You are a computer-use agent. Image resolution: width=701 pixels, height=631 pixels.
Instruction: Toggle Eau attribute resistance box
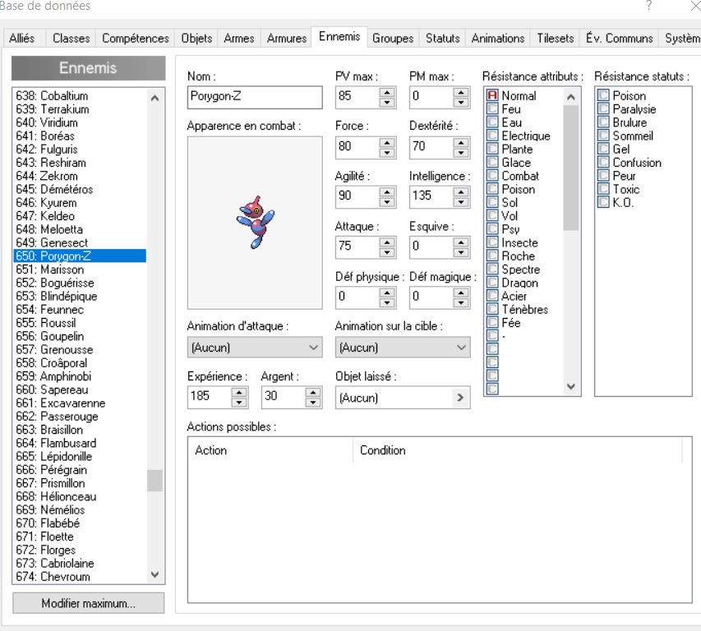click(492, 122)
